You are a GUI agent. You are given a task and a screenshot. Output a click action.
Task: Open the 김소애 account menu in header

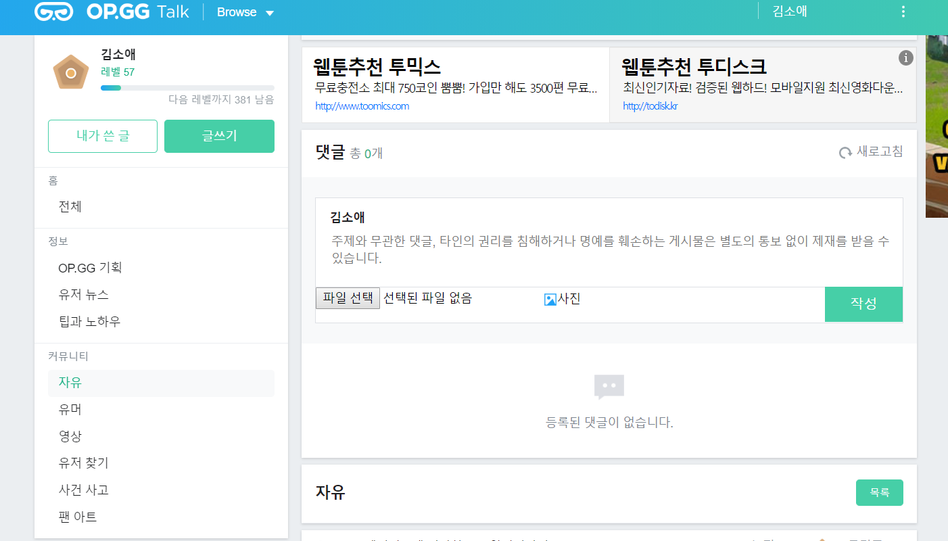click(x=790, y=11)
